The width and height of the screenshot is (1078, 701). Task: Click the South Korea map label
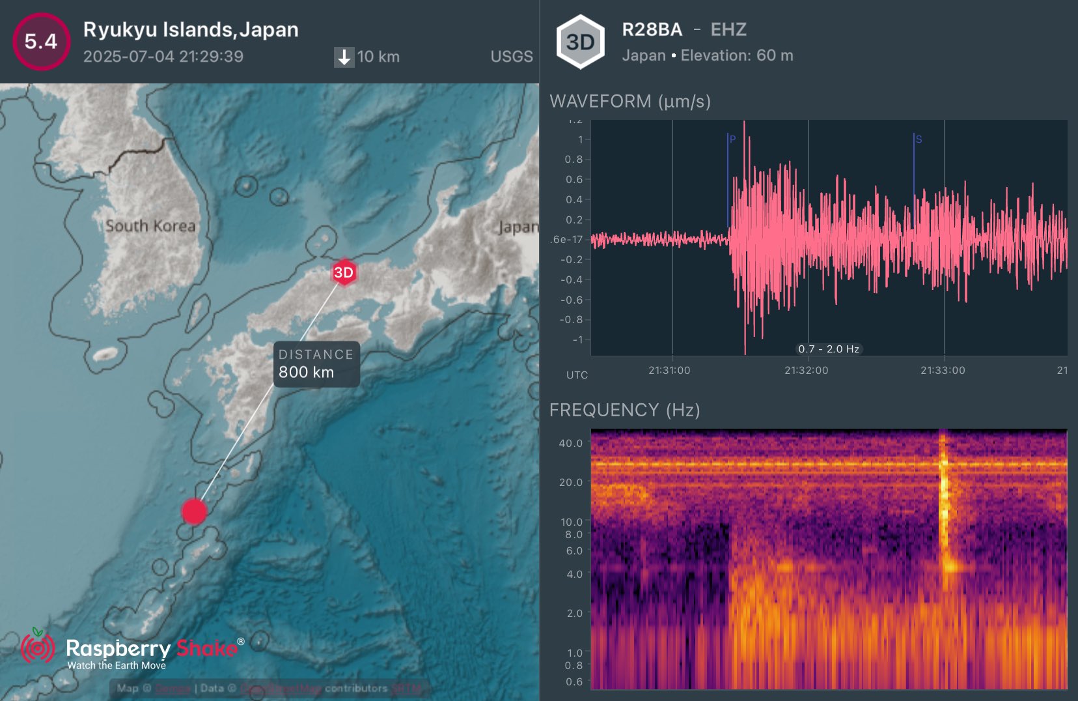(x=150, y=226)
